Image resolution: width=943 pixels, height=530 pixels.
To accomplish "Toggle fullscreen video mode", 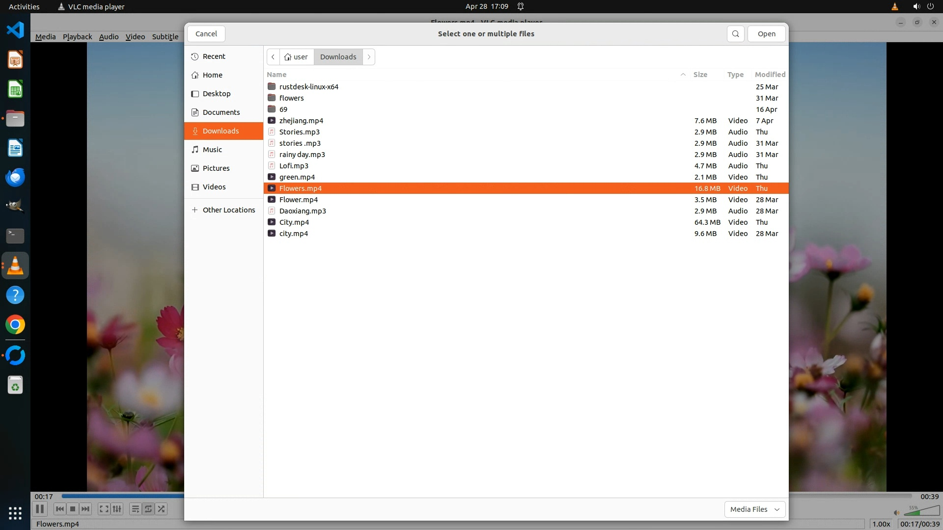I will coord(104,509).
